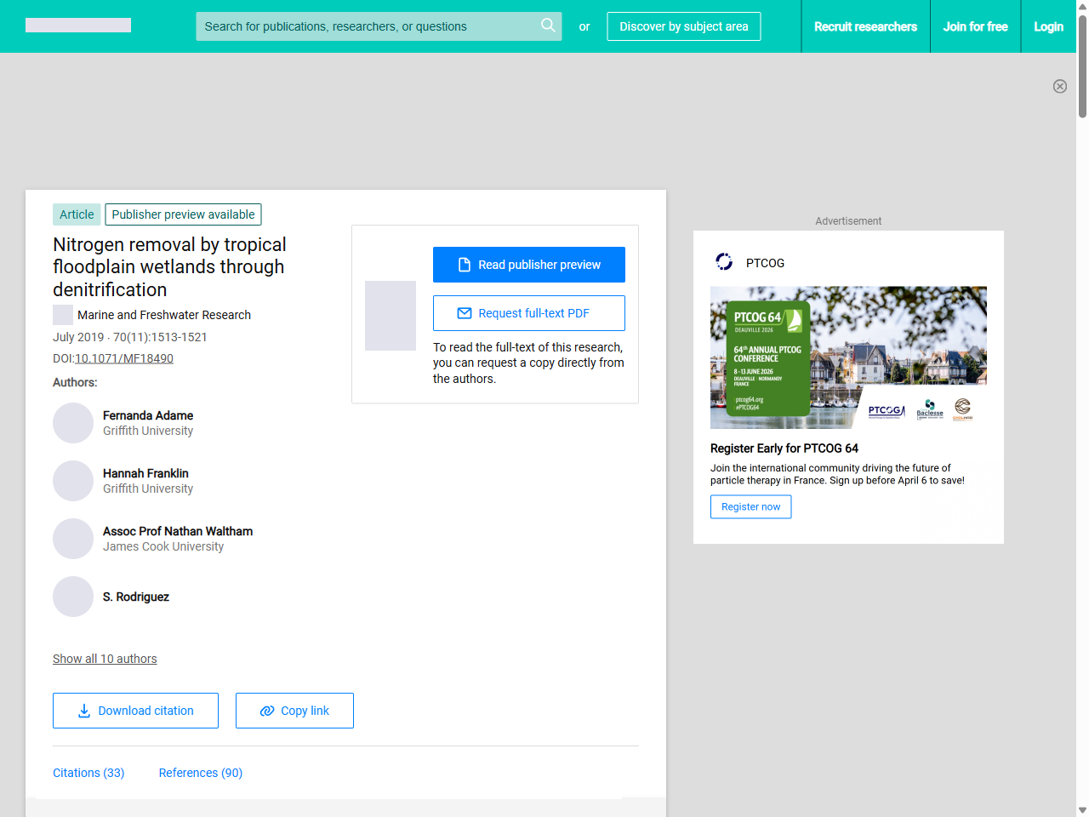Show all 10 authors
Image resolution: width=1089 pixels, height=817 pixels.
coord(105,659)
